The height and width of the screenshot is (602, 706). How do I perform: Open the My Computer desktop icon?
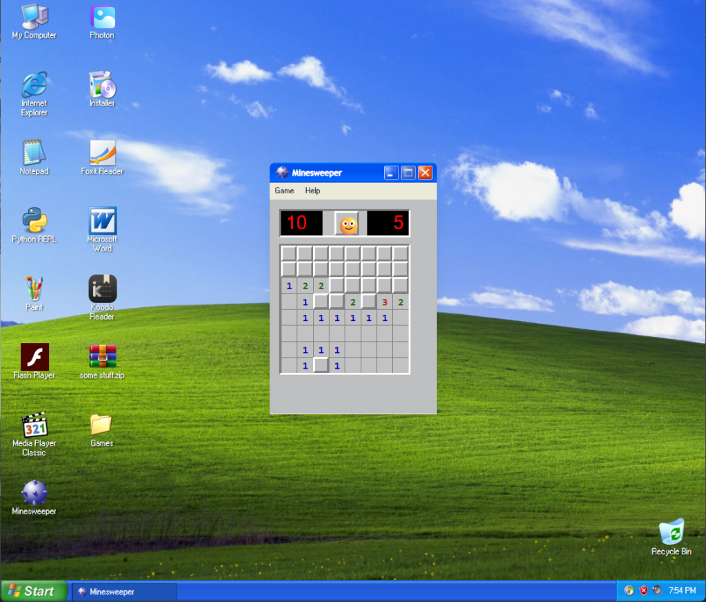[x=34, y=21]
